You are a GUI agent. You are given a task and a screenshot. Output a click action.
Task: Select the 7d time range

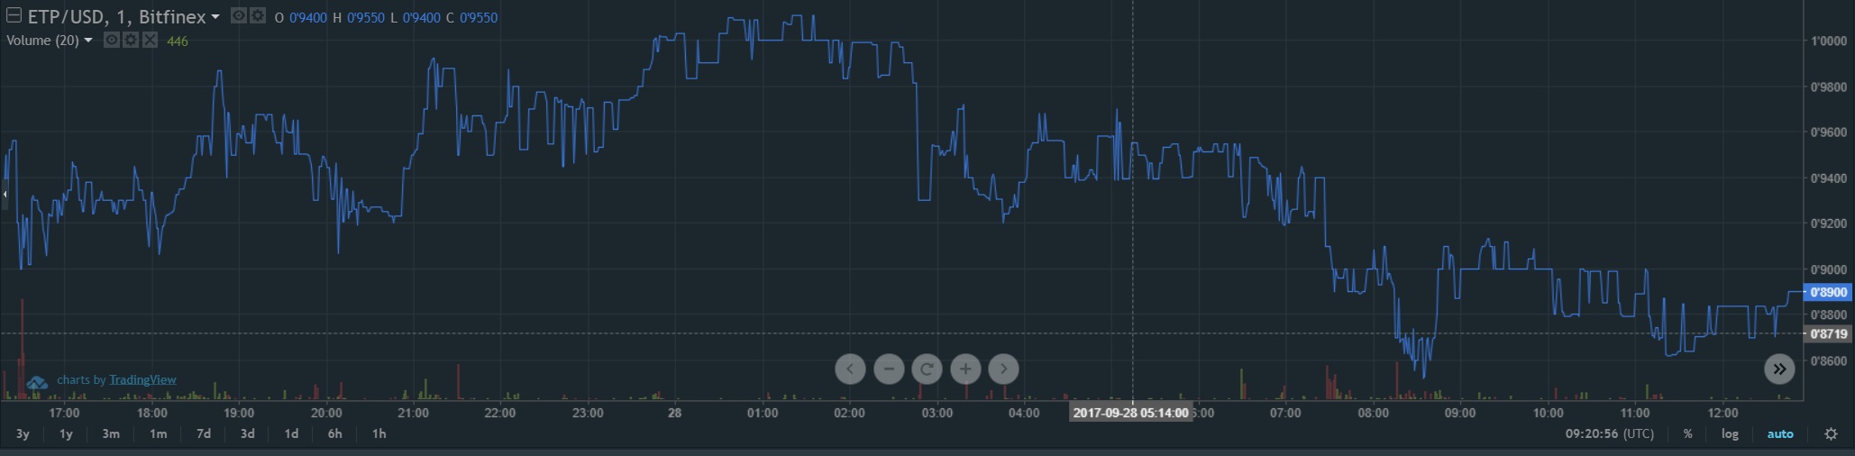click(x=204, y=434)
